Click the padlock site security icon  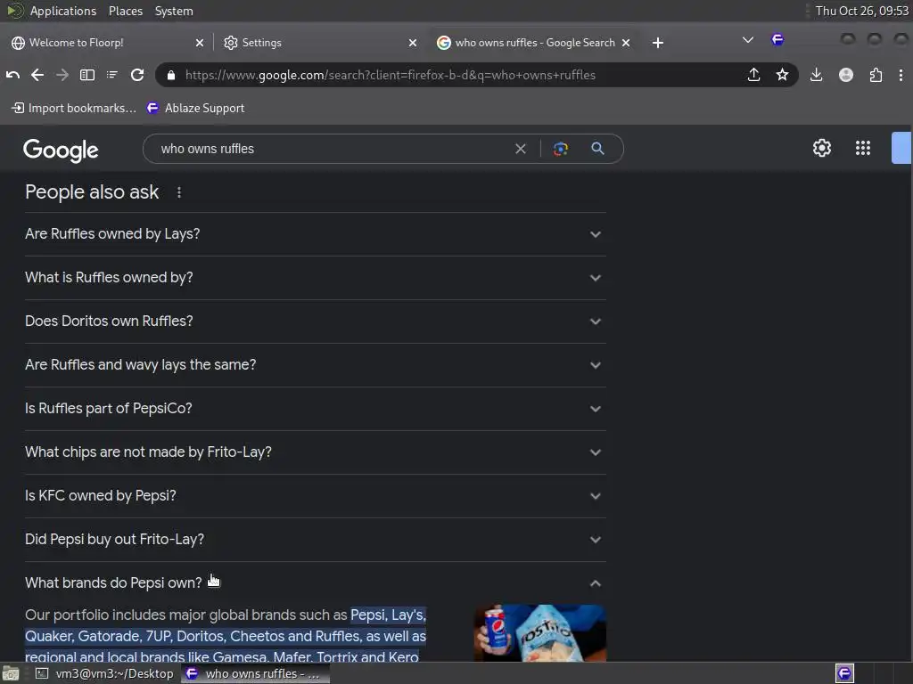170,75
